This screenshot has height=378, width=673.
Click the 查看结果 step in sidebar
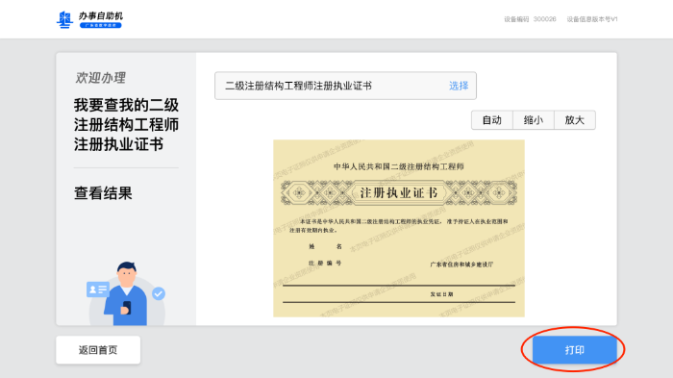pyautogui.click(x=103, y=193)
